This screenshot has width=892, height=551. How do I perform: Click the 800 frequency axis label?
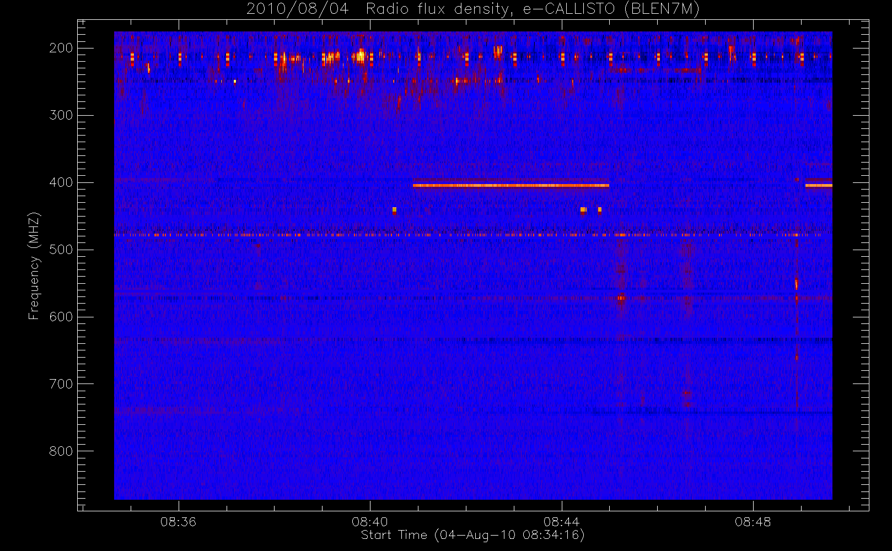(x=61, y=451)
